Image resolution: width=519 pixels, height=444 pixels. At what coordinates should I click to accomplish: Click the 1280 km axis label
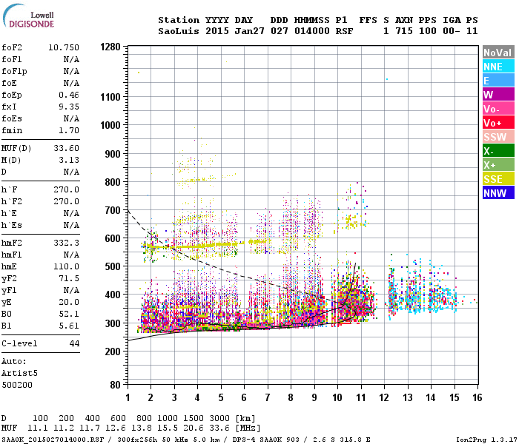pyautogui.click(x=110, y=47)
